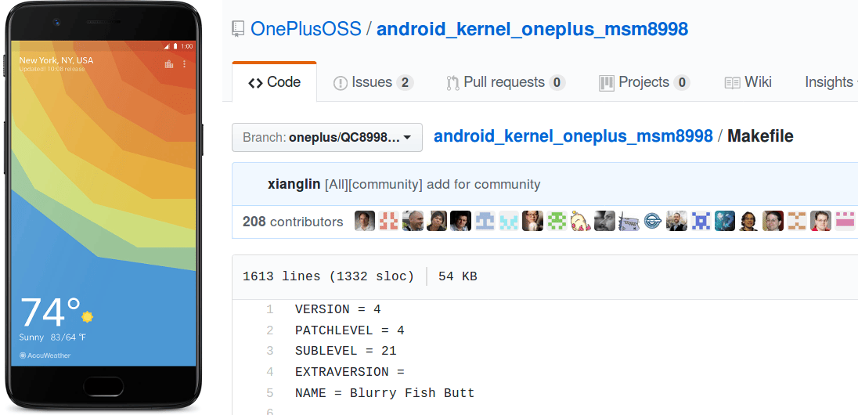The width and height of the screenshot is (858, 415).
Task: Click the Wiki book icon
Action: 732,83
